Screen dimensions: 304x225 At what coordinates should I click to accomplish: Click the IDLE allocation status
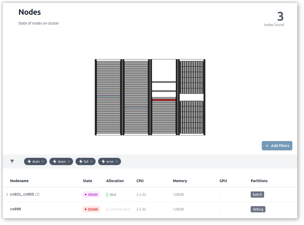(111, 195)
